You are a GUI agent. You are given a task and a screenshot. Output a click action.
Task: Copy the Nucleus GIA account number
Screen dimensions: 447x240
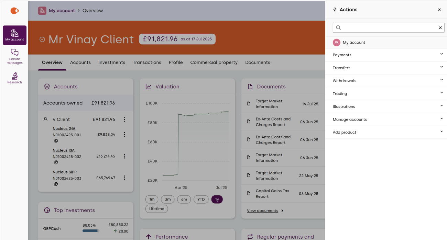56,141
